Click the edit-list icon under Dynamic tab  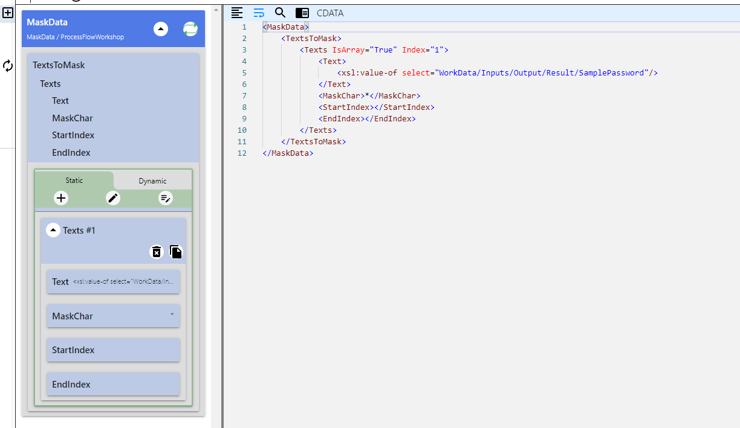coord(165,198)
